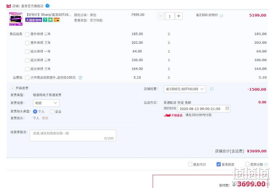
Task: Open the 店铺优惠 省1500元 dropdown
Action: [x=185, y=89]
